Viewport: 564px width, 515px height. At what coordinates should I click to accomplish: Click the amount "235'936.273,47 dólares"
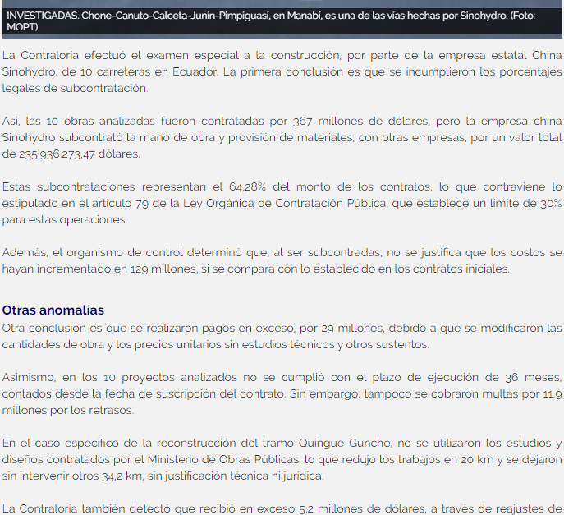point(71,154)
